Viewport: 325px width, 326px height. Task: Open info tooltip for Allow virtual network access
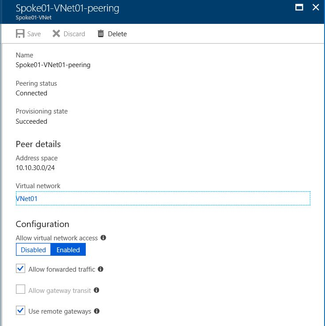click(x=103, y=238)
